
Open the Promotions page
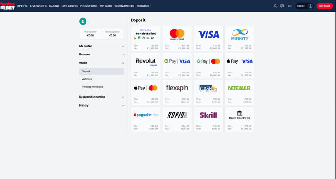pyautogui.click(x=89, y=6)
